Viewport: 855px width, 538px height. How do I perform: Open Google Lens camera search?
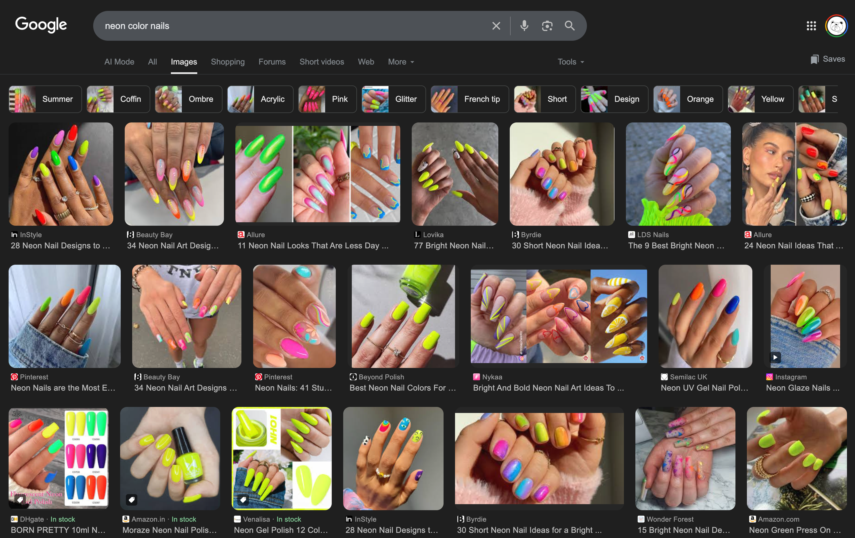tap(547, 26)
